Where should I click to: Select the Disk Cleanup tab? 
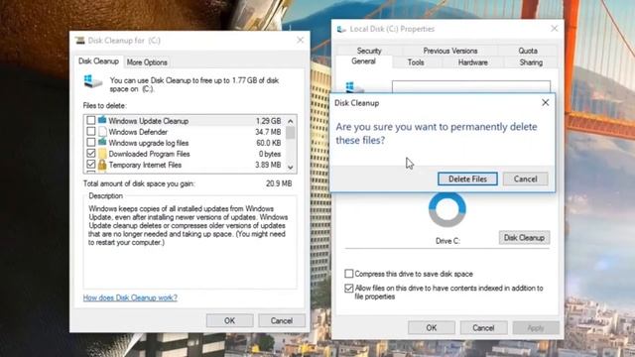coord(98,61)
